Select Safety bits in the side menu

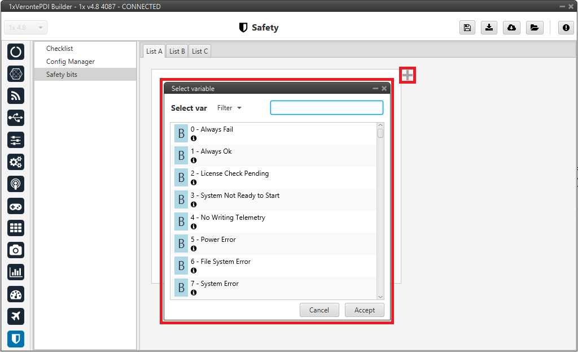(85, 75)
